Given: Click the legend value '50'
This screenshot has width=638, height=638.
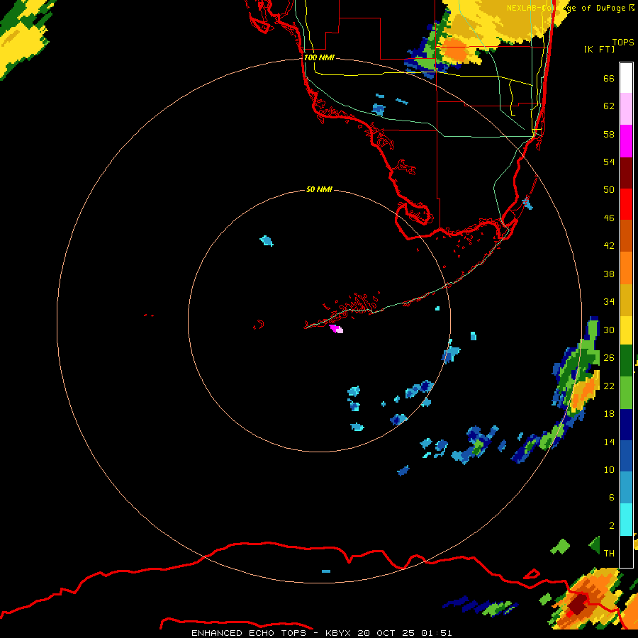Looking at the screenshot, I should [609, 189].
